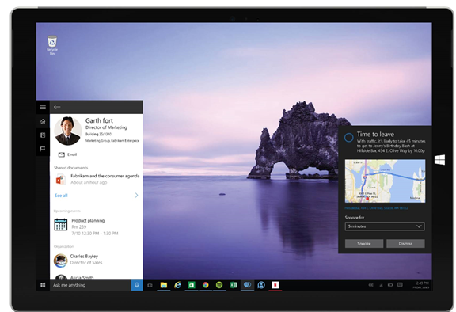This screenshot has height=312, width=456.
Task: Click the Rm 239 room text
Action: pyautogui.click(x=79, y=227)
